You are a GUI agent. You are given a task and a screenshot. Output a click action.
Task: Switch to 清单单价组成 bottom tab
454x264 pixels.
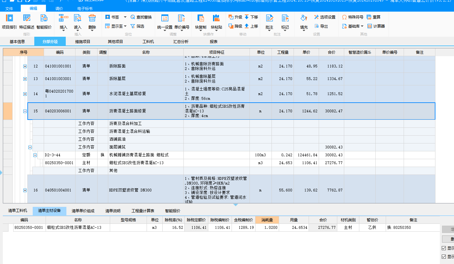point(83,211)
